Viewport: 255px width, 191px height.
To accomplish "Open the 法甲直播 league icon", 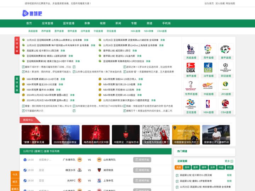I will click(x=208, y=68).
